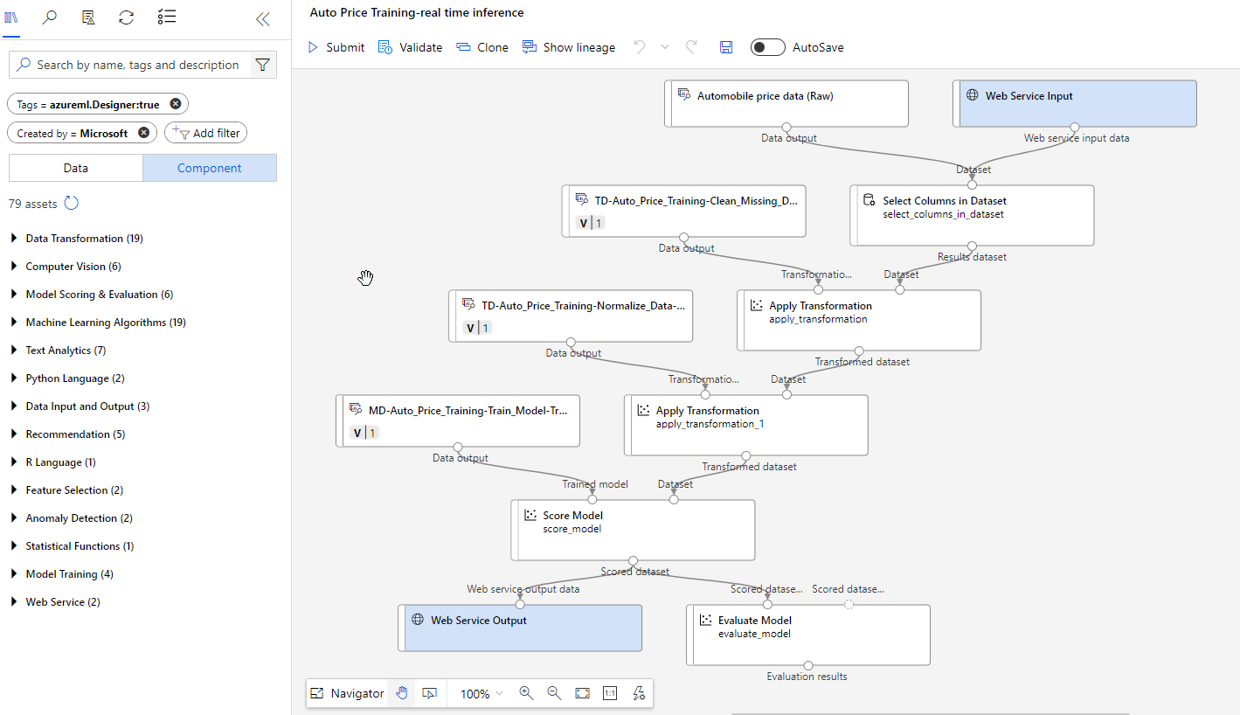The width and height of the screenshot is (1240, 715).
Task: Enable the pan hand tool
Action: click(x=401, y=693)
